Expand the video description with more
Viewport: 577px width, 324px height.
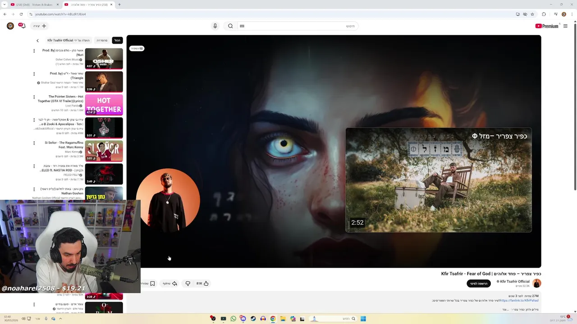[505, 310]
